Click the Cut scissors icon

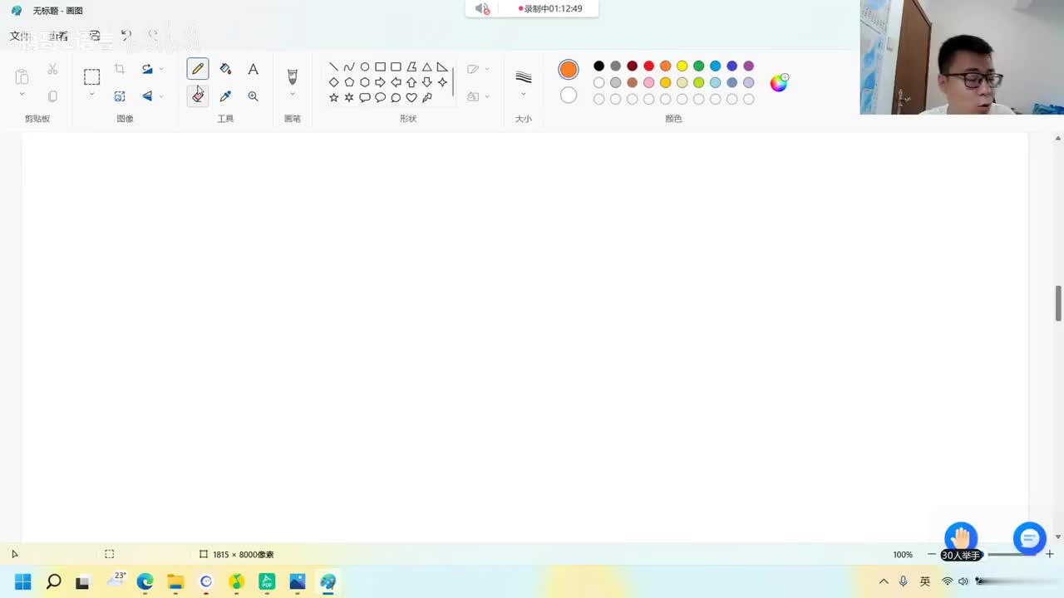[x=52, y=70]
